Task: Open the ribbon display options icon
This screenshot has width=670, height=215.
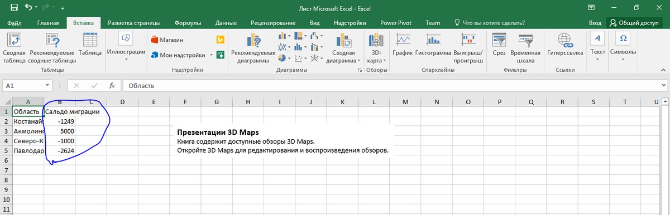Action: pos(592,7)
